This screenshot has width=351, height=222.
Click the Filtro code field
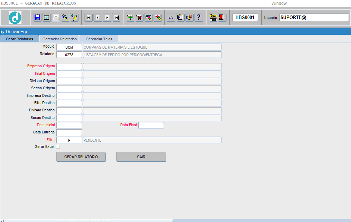pyautogui.click(x=69, y=140)
